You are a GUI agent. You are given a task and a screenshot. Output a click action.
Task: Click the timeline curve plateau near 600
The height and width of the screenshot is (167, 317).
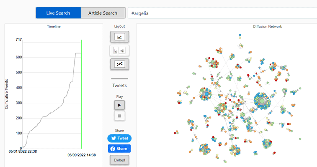coord(78,53)
